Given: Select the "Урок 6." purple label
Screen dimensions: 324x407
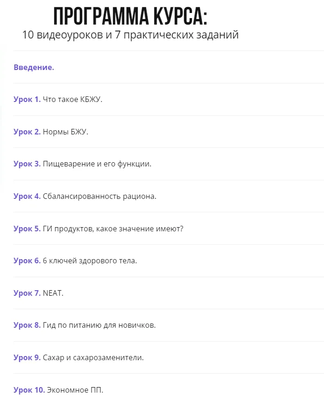Looking at the screenshot, I should [x=27, y=261].
